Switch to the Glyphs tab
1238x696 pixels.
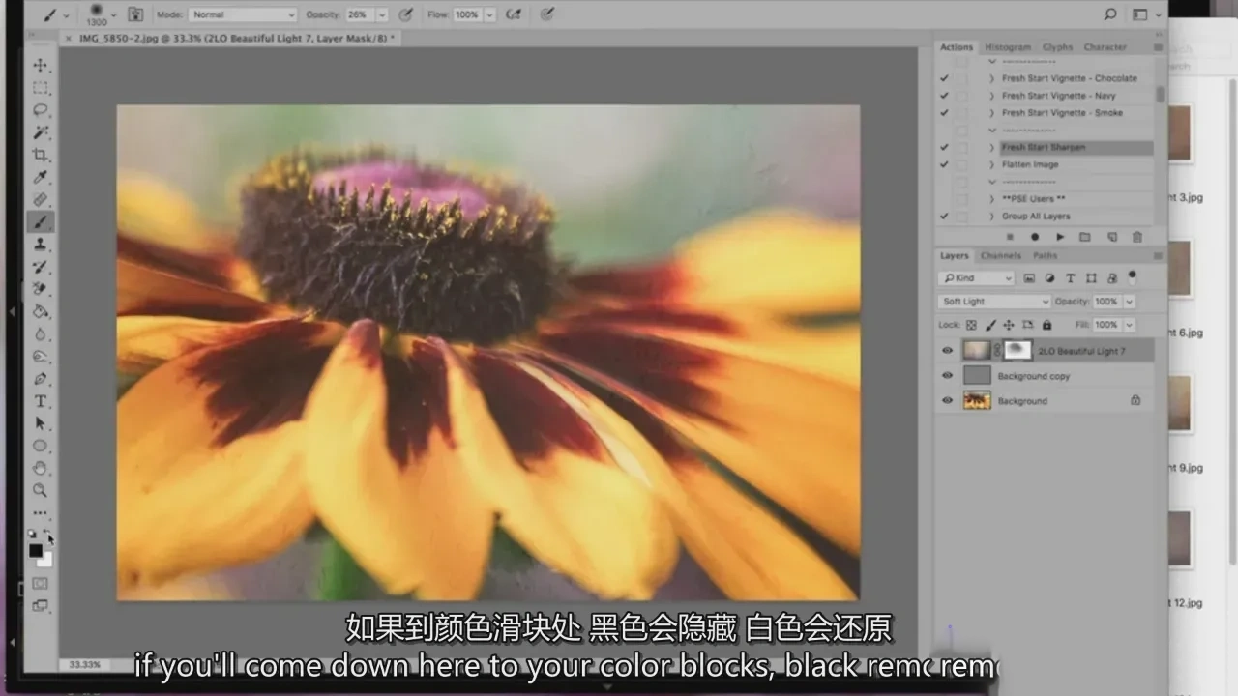[1057, 47]
